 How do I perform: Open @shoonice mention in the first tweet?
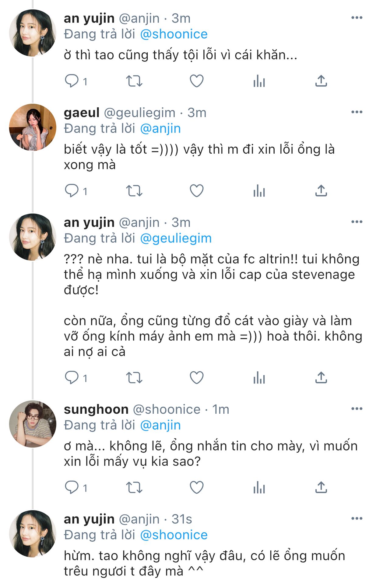tap(174, 34)
